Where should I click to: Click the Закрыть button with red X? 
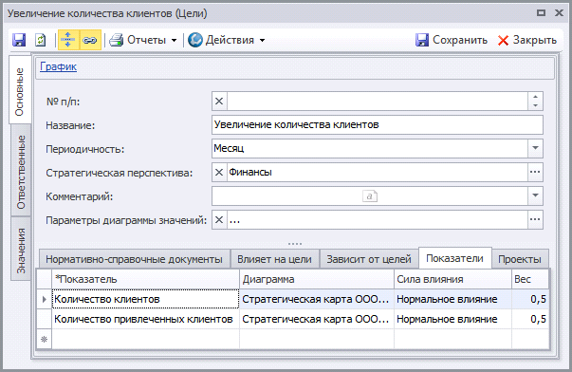[527, 40]
